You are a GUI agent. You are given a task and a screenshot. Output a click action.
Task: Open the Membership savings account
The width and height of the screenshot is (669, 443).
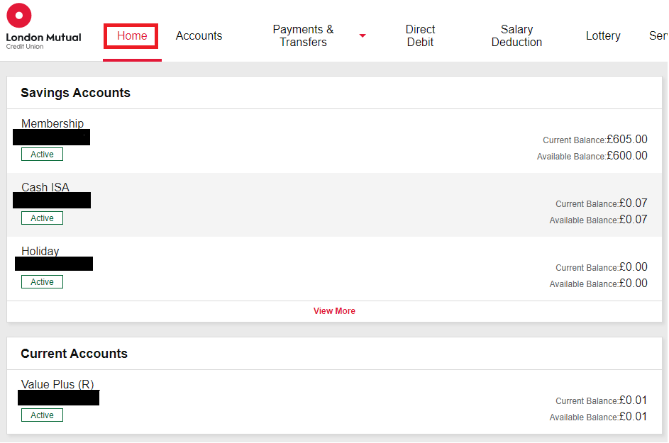coord(52,124)
